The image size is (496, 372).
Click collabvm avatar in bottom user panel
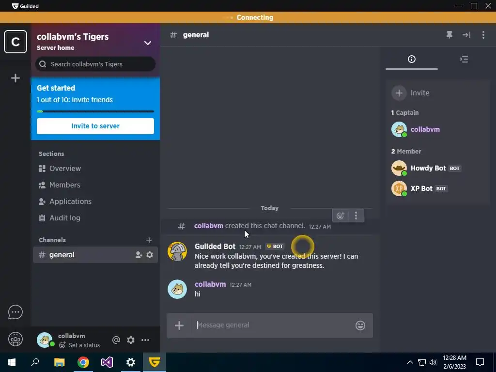point(45,340)
